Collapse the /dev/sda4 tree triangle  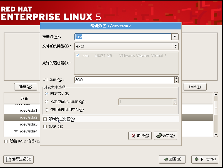pos(16,131)
